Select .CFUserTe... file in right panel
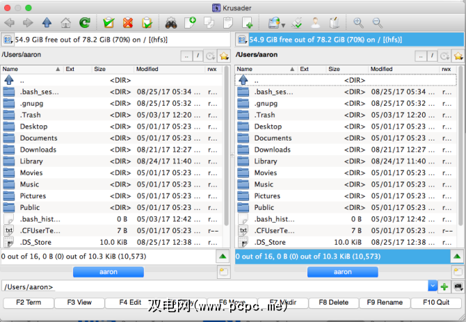 (x=346, y=231)
